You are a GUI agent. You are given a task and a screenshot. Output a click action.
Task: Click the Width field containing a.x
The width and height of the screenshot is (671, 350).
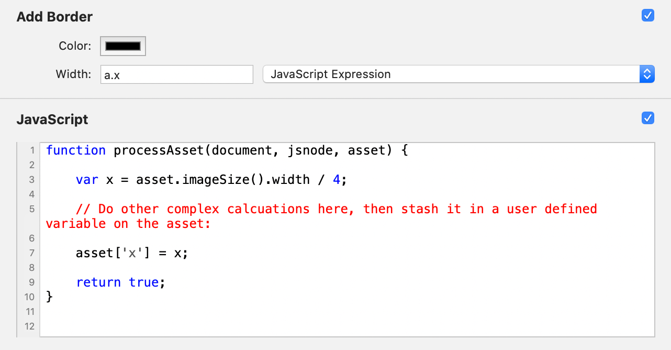[176, 74]
